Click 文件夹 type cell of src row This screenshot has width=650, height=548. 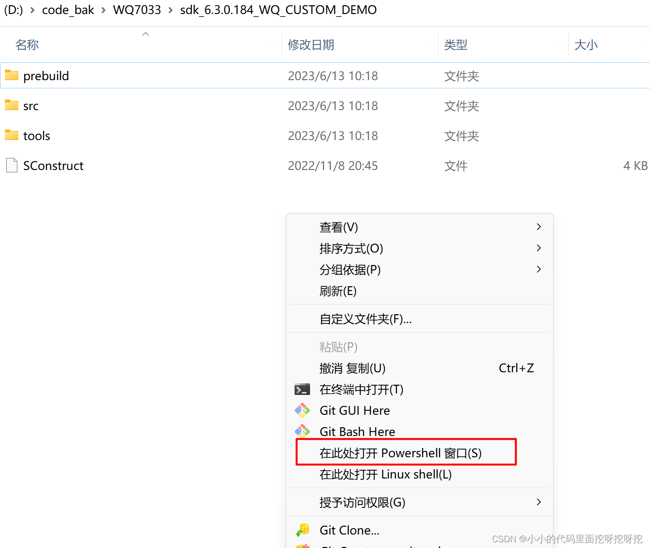coord(462,106)
